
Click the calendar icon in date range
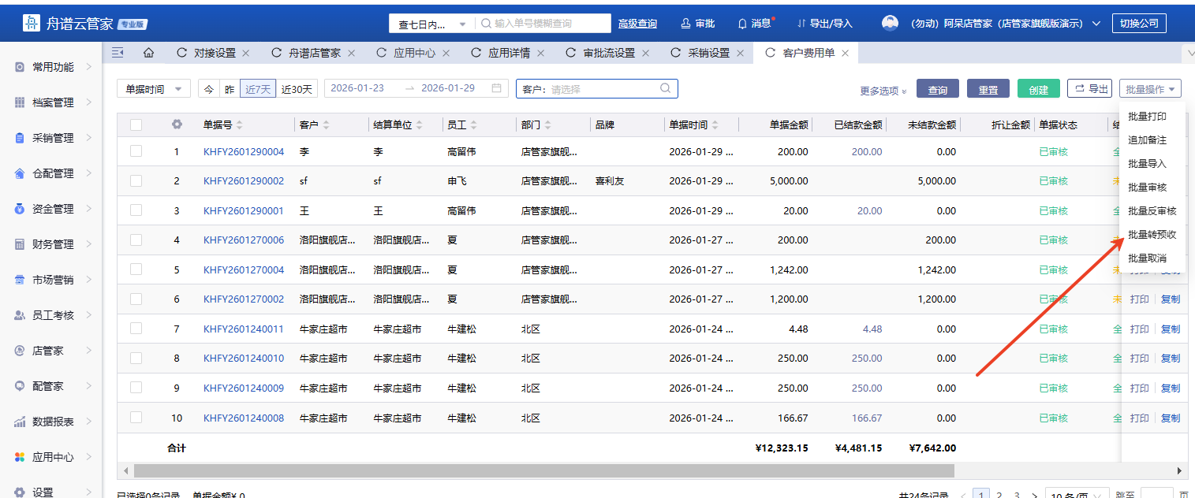[x=496, y=88]
